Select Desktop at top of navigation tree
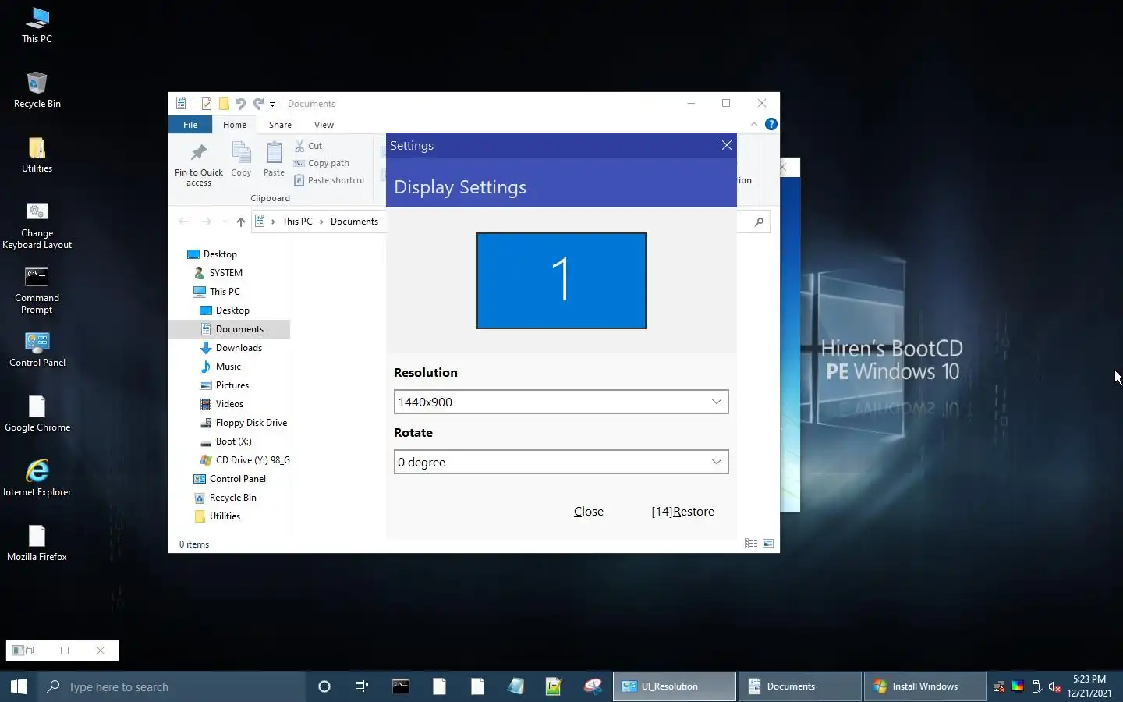Image resolution: width=1123 pixels, height=702 pixels. coord(212,254)
